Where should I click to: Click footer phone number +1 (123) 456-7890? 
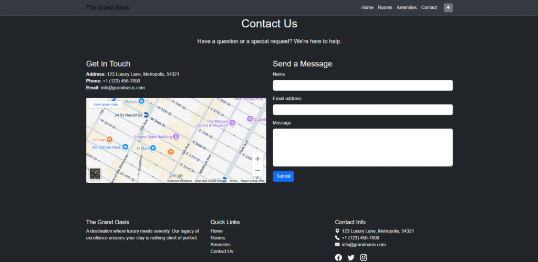pos(360,238)
